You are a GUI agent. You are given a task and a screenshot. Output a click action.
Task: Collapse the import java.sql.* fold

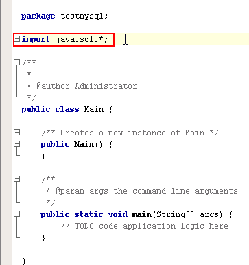17,39
